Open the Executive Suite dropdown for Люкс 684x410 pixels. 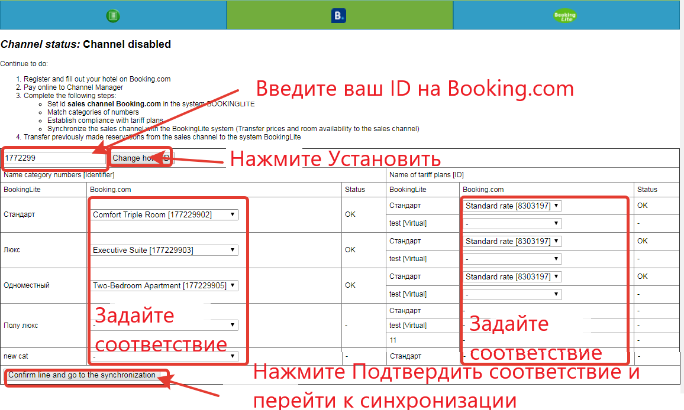point(165,250)
